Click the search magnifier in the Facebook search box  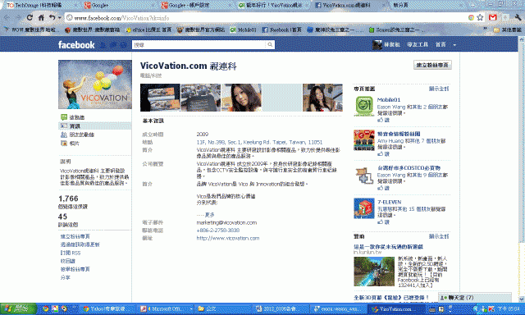[270, 45]
